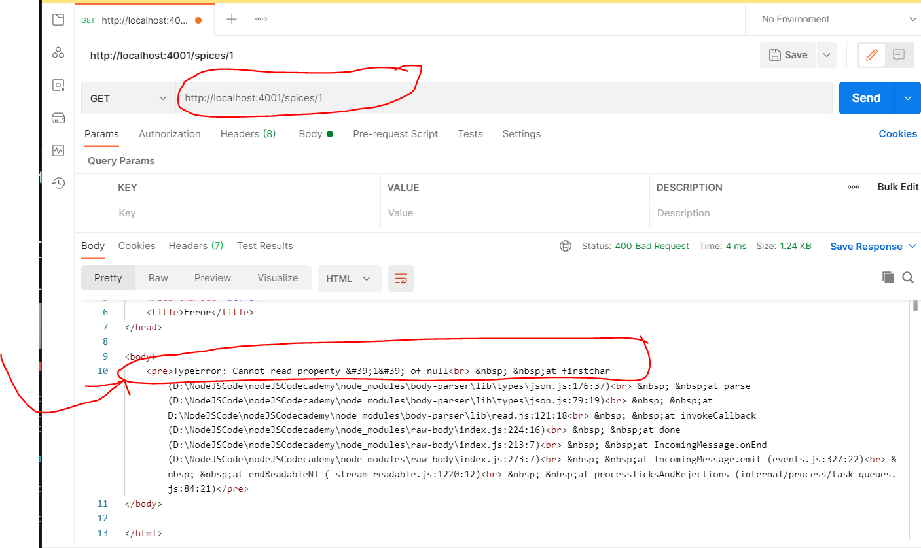Open the GET method dropdown

[x=128, y=98]
